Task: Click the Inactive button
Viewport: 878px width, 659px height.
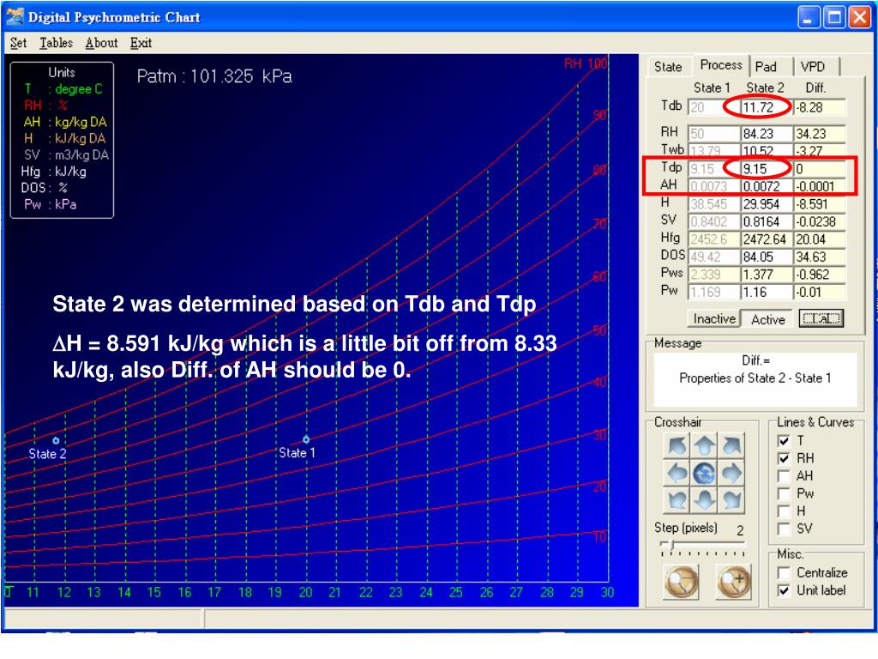Action: click(714, 319)
